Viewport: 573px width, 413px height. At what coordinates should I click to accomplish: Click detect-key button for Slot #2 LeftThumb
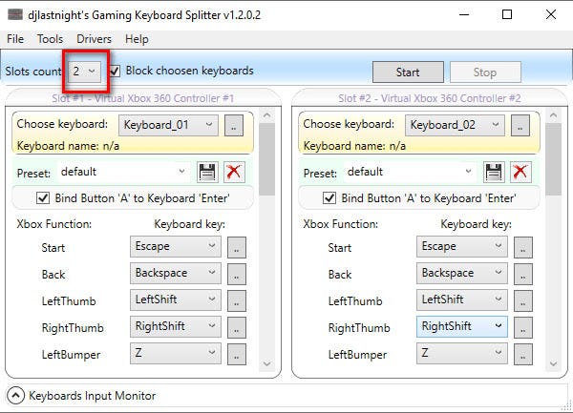(523, 300)
